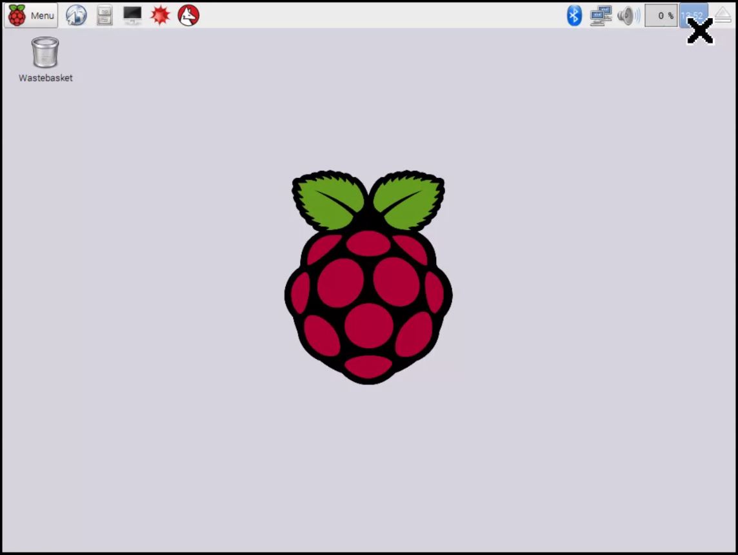The height and width of the screenshot is (555, 738).
Task: Click the Bluetooth tray icon
Action: 573,15
